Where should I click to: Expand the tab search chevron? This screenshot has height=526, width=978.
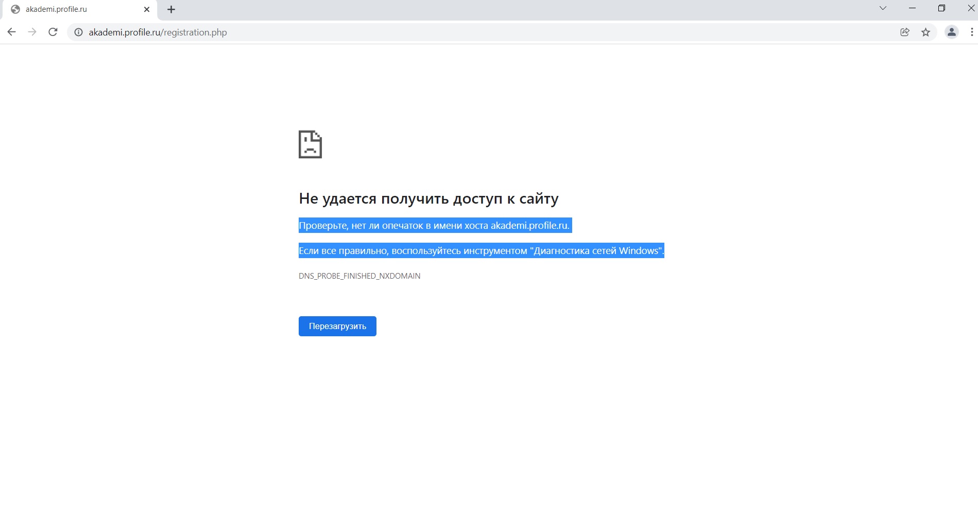(883, 8)
